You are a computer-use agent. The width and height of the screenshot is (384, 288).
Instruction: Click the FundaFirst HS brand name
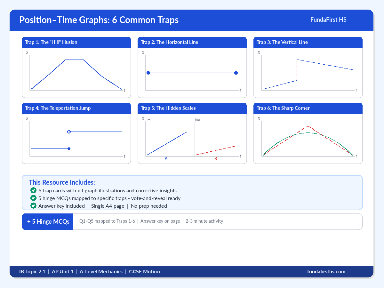tap(328, 20)
